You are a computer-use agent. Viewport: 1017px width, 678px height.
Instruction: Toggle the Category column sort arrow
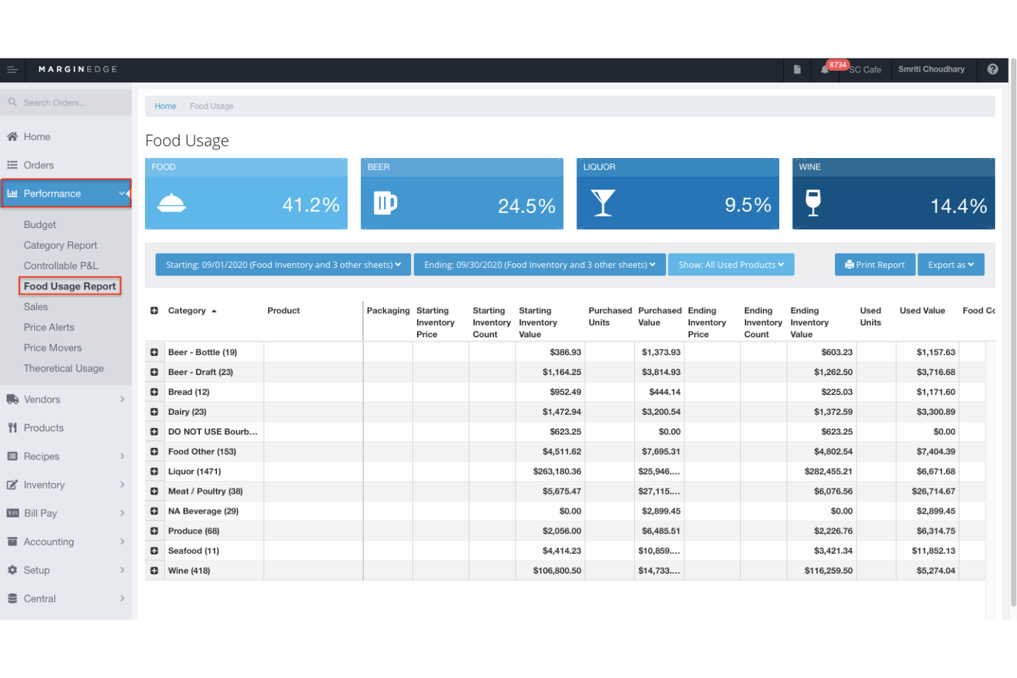(212, 310)
